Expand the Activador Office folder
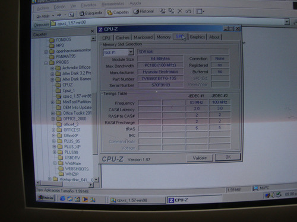Image resolution: width=297 pixels, height=222 pixels. click(x=52, y=69)
